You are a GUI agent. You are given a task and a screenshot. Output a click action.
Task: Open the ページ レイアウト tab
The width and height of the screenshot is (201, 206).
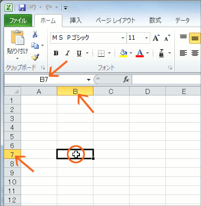(x=116, y=21)
